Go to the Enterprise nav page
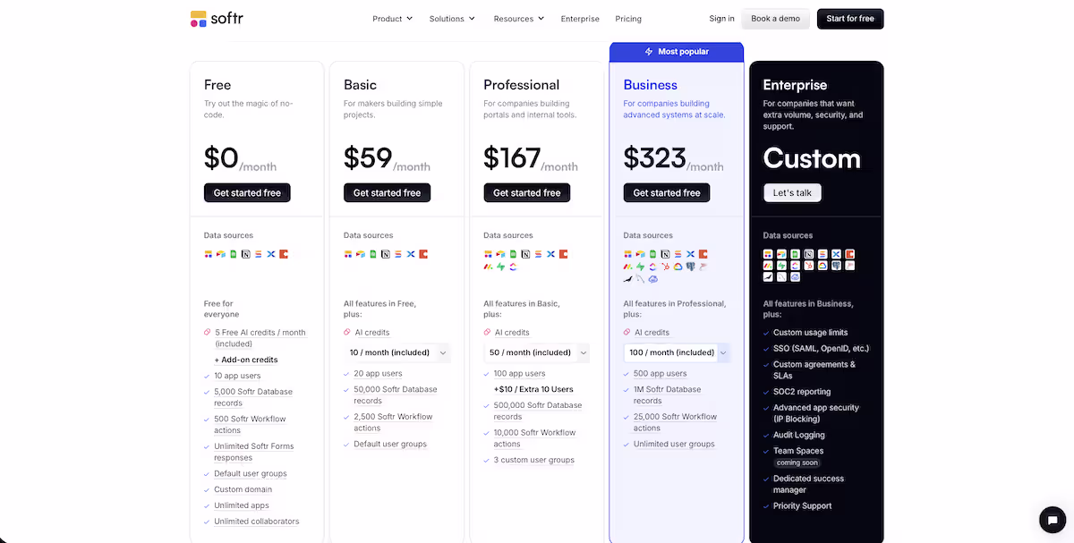Image resolution: width=1074 pixels, height=543 pixels. 580,19
